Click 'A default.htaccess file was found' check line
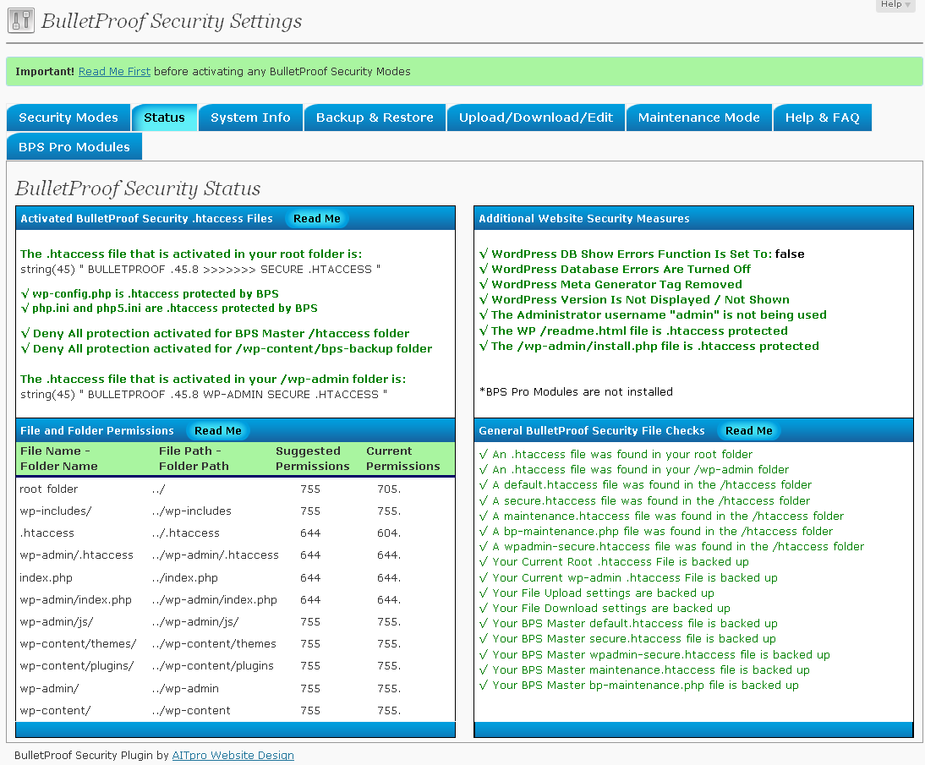The height and width of the screenshot is (765, 925). [x=645, y=485]
